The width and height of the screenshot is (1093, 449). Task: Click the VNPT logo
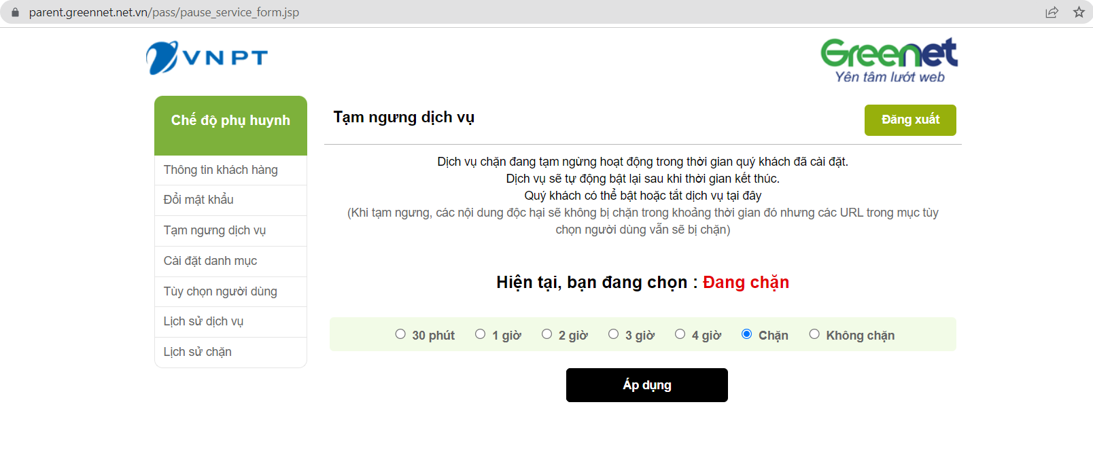pyautogui.click(x=207, y=58)
